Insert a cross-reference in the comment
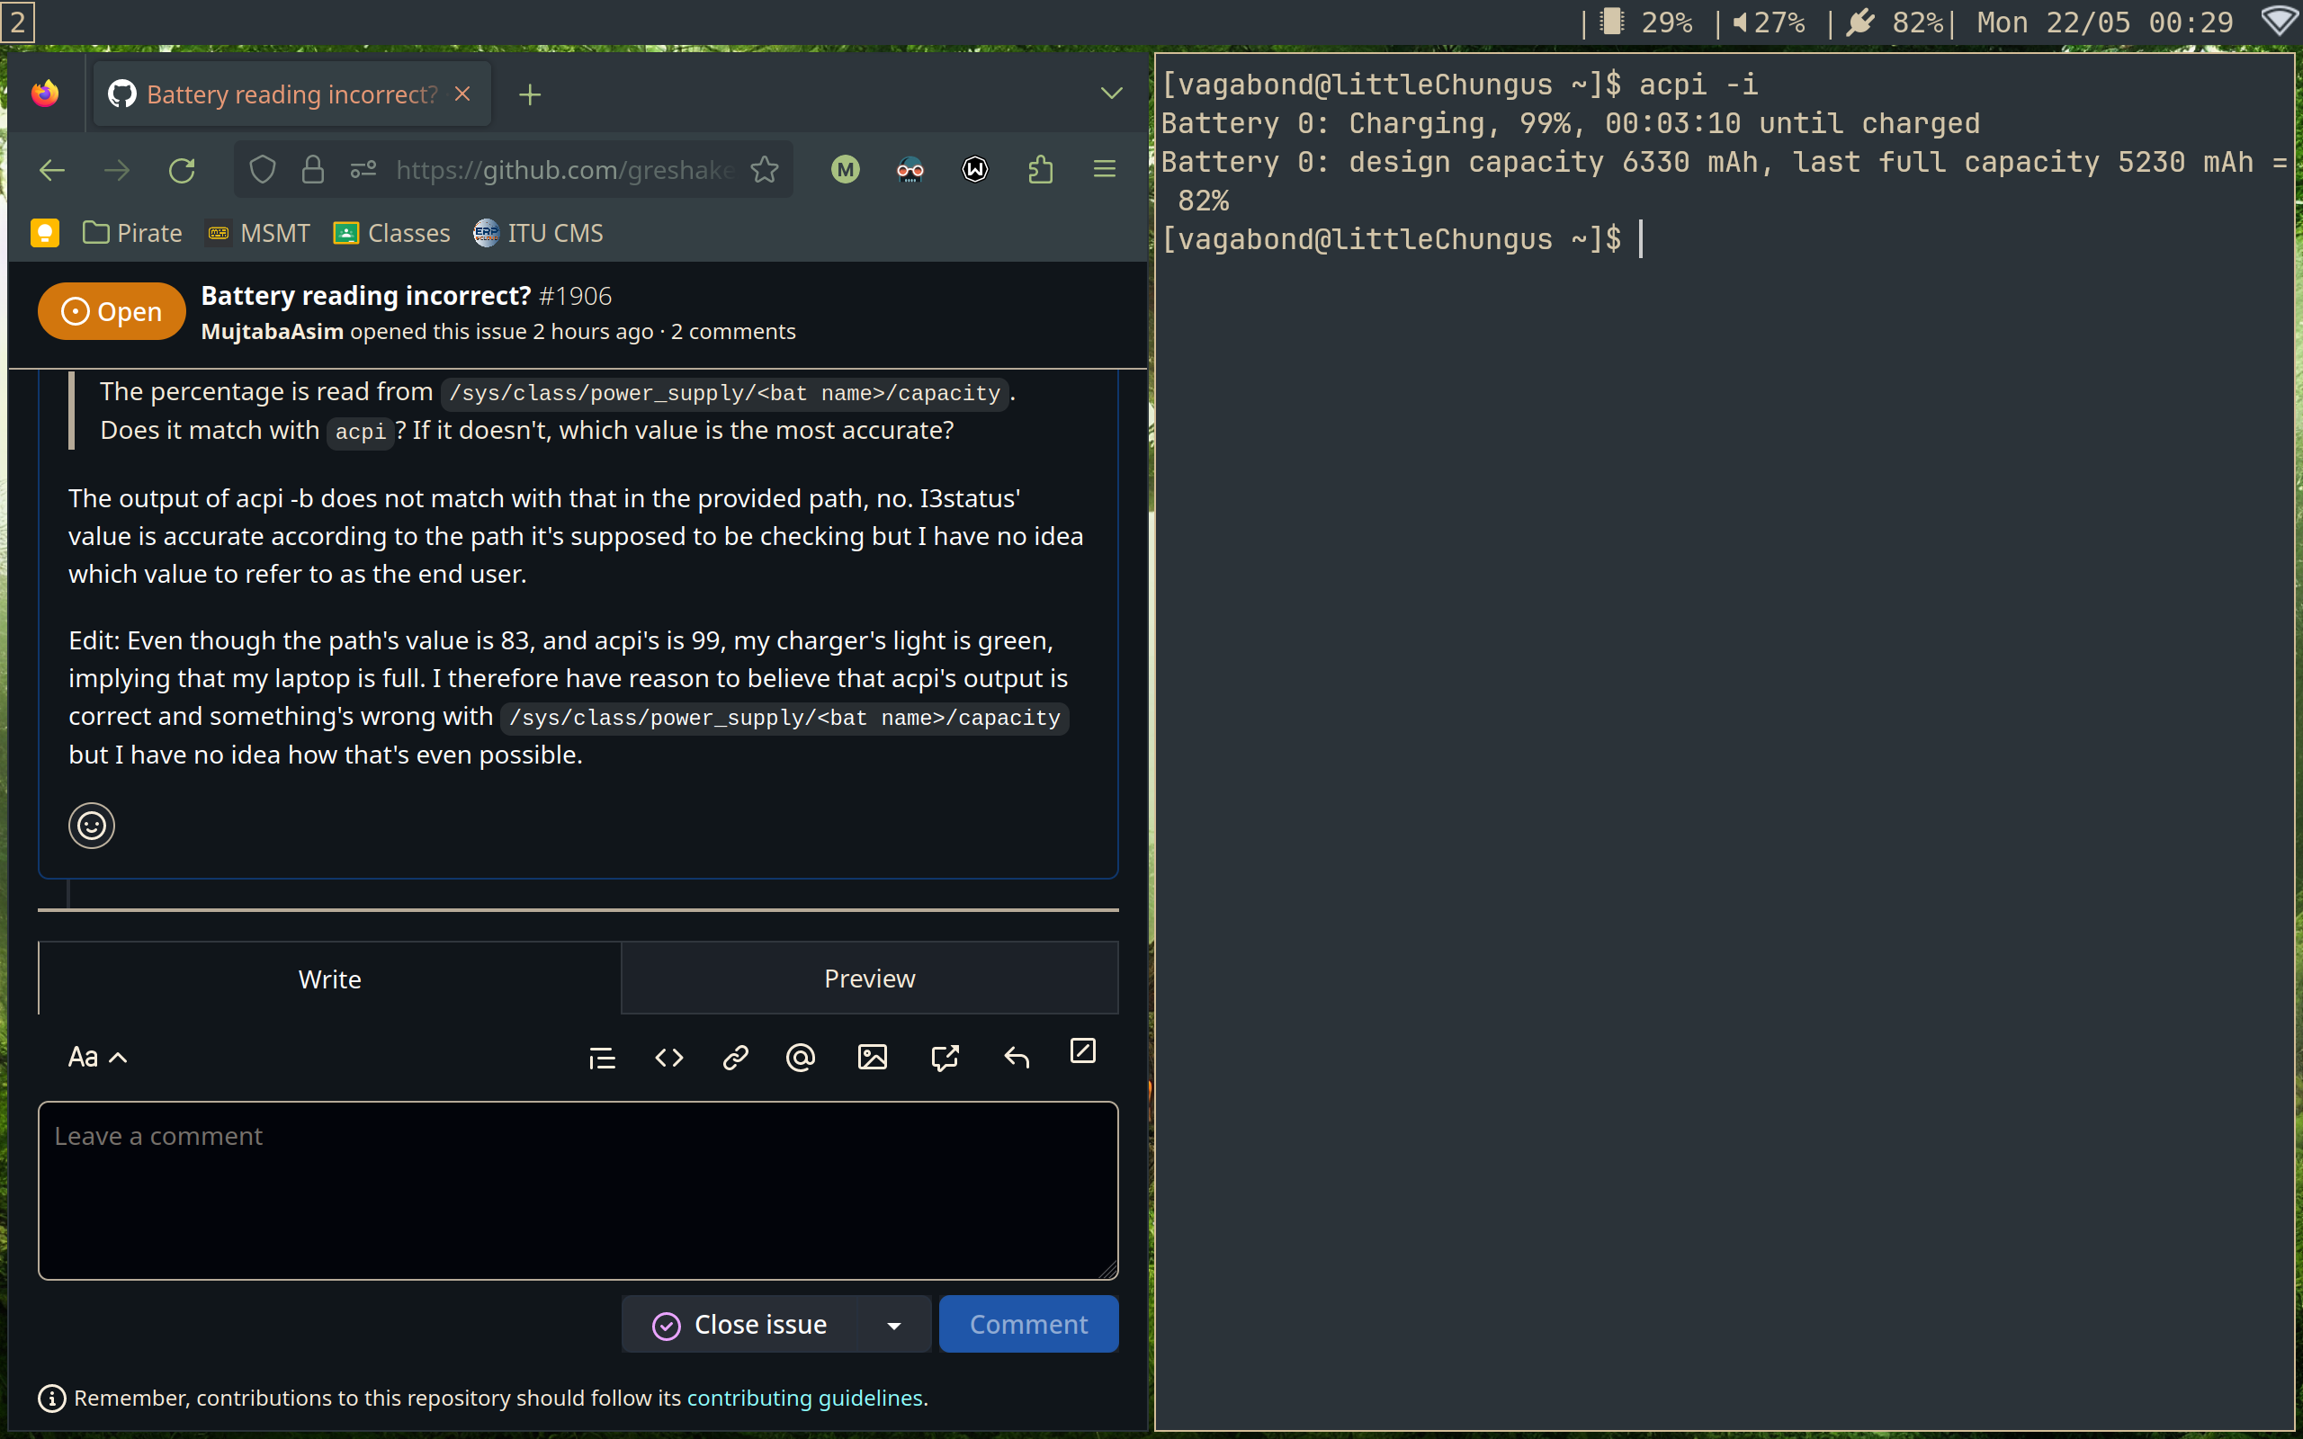 (943, 1058)
